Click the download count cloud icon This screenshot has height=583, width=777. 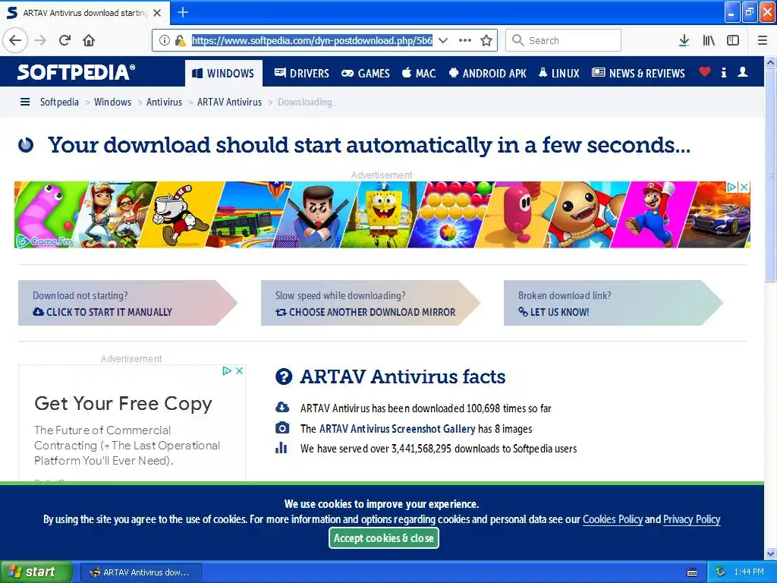[x=282, y=408]
